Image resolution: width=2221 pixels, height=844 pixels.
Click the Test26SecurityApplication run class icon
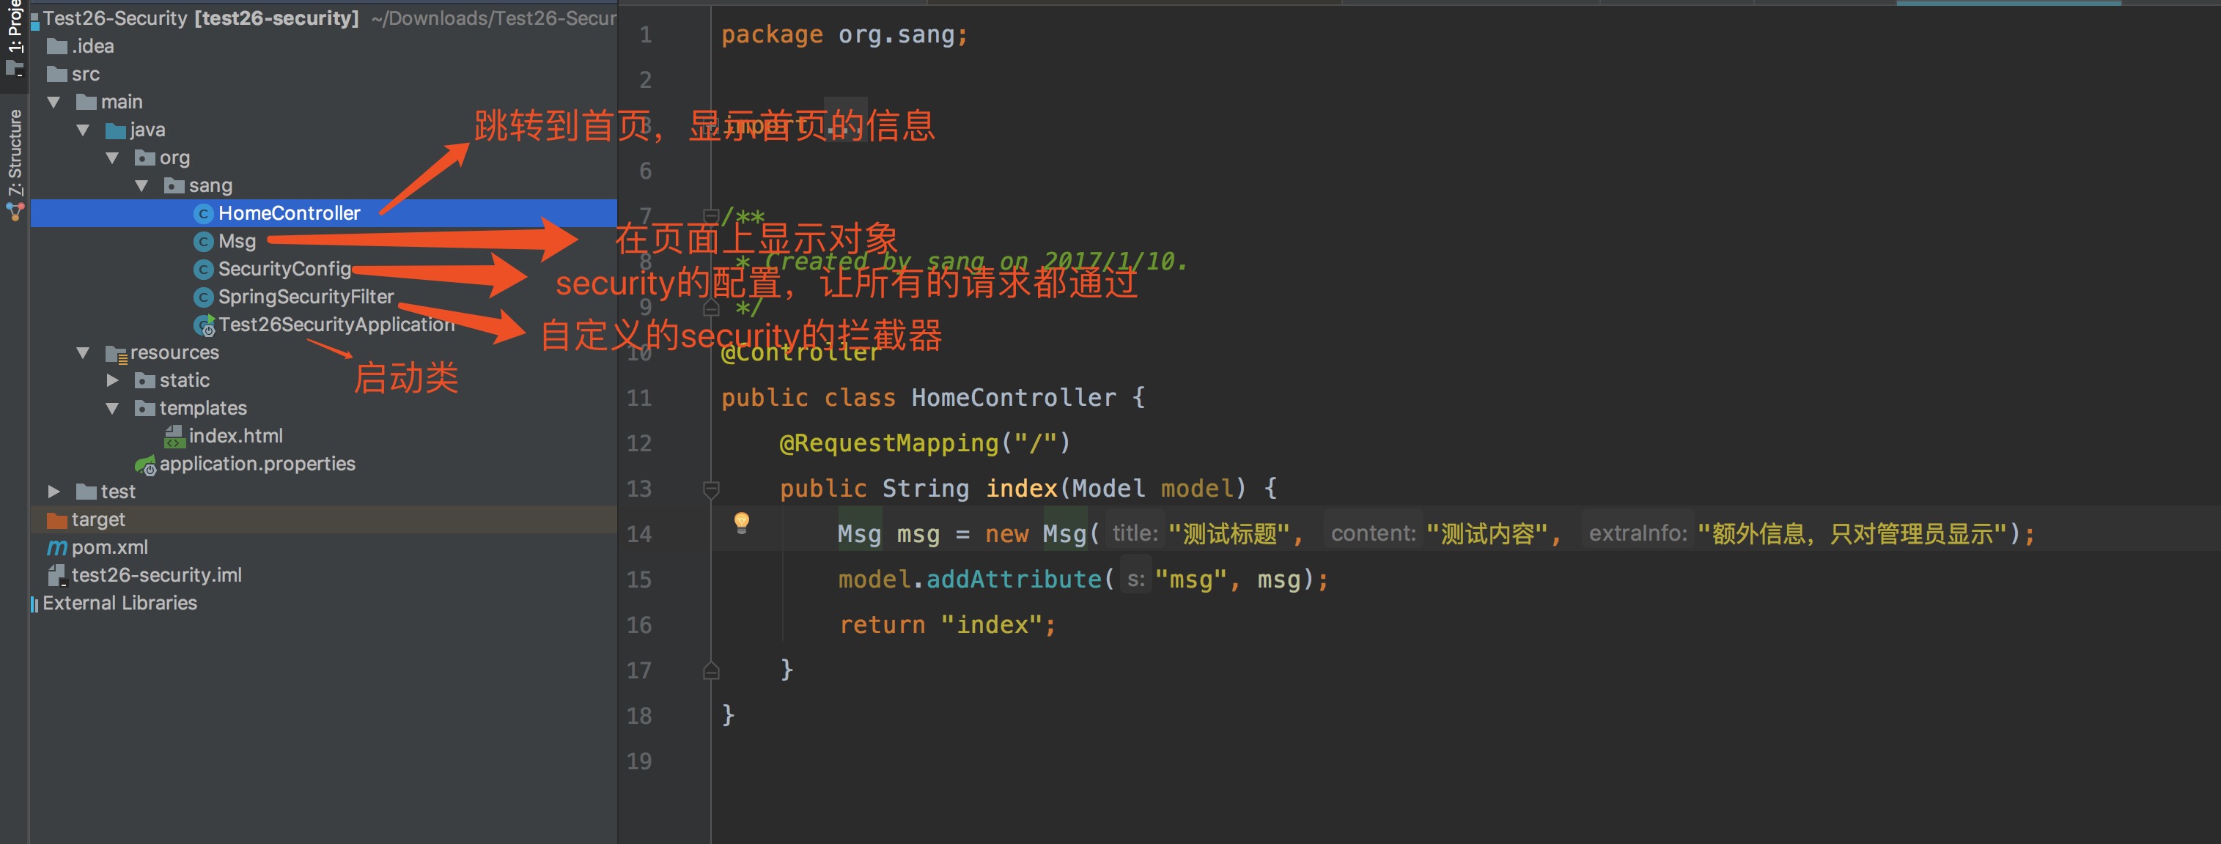point(205,326)
